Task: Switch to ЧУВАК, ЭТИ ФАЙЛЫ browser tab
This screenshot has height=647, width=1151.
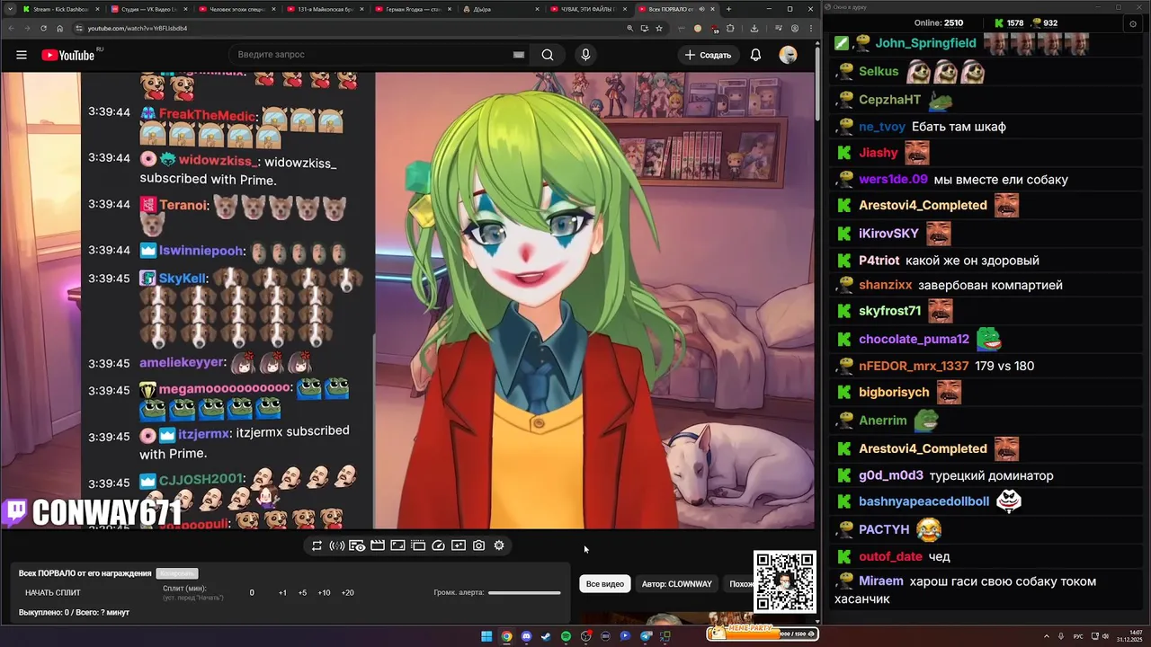Action: (588, 9)
